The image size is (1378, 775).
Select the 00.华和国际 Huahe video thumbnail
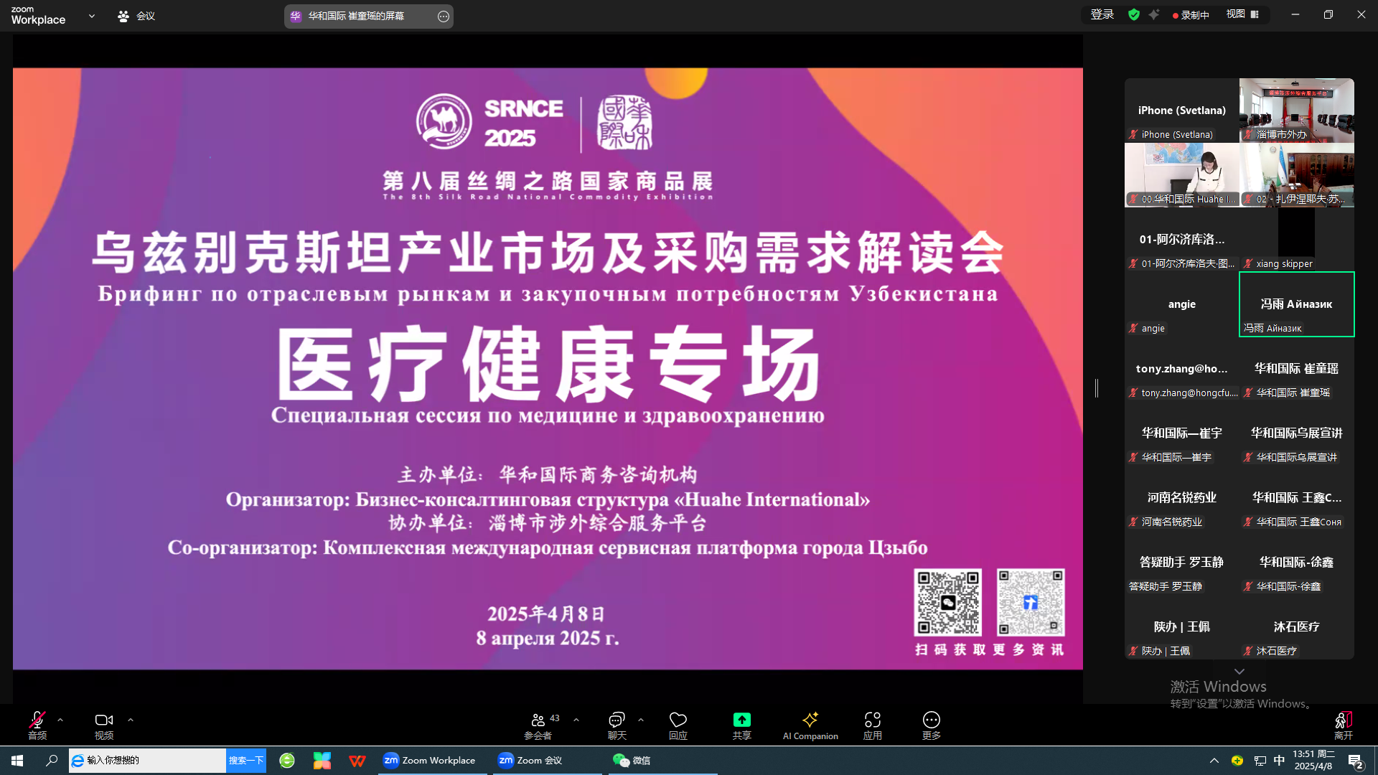1182,174
